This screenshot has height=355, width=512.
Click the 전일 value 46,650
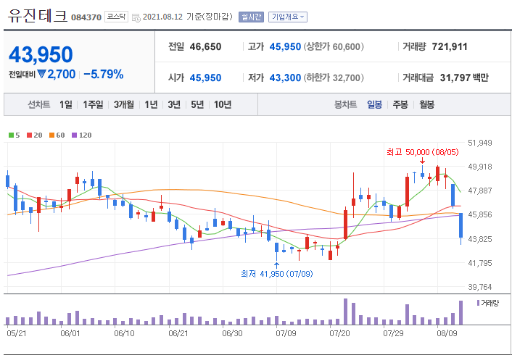(205, 46)
